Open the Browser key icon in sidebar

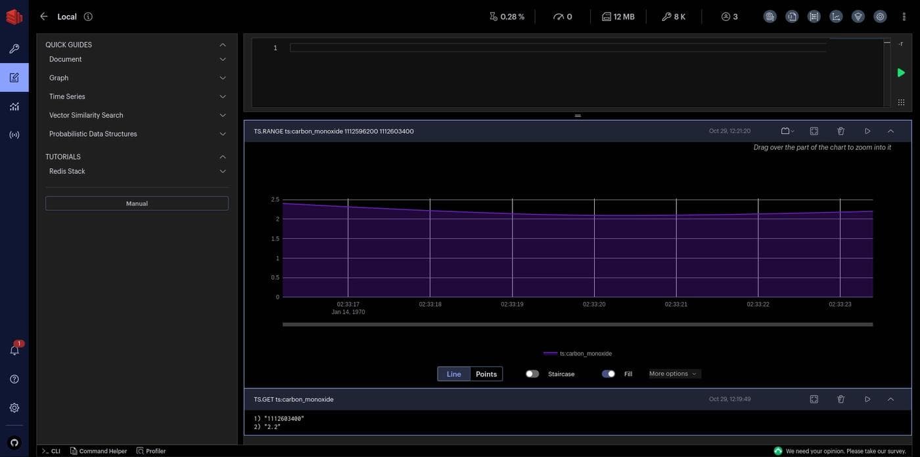pos(14,49)
